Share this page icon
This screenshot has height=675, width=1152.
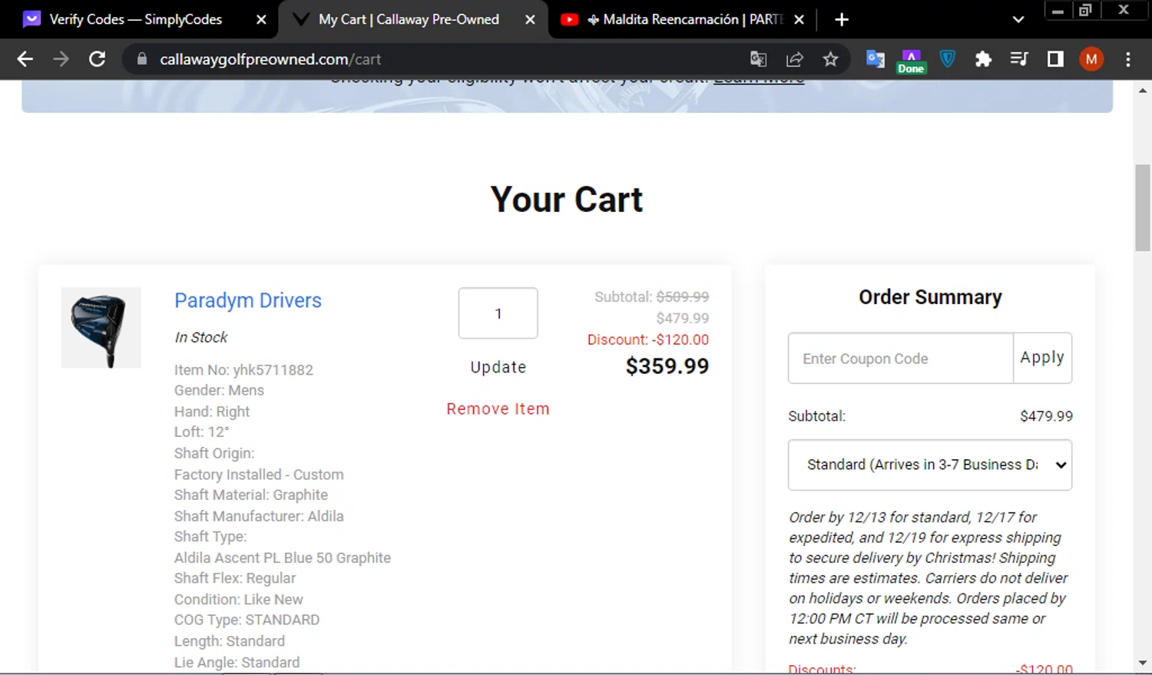coord(795,59)
